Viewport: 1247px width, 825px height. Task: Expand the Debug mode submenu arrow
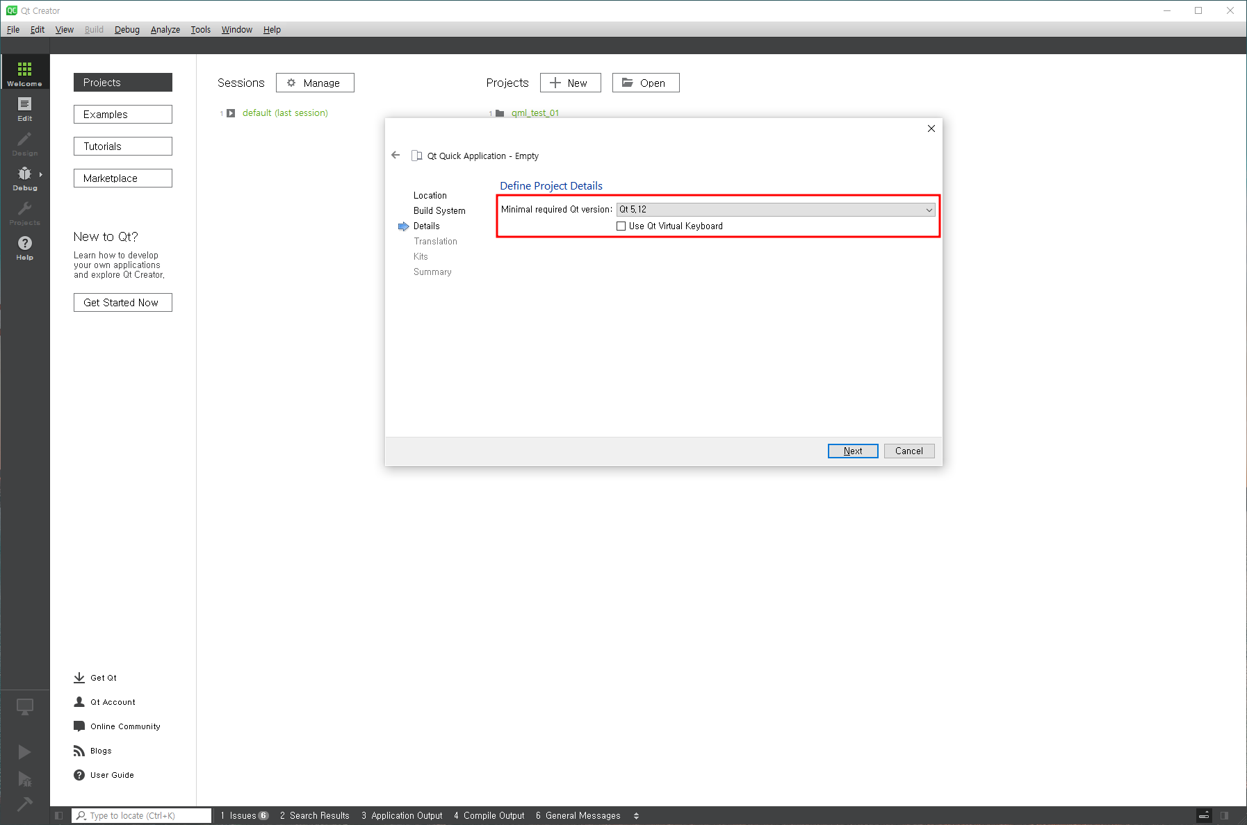(x=41, y=174)
